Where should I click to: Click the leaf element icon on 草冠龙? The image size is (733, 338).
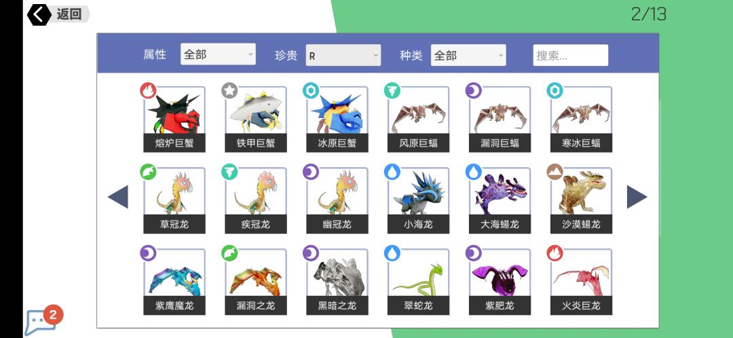[x=148, y=172]
